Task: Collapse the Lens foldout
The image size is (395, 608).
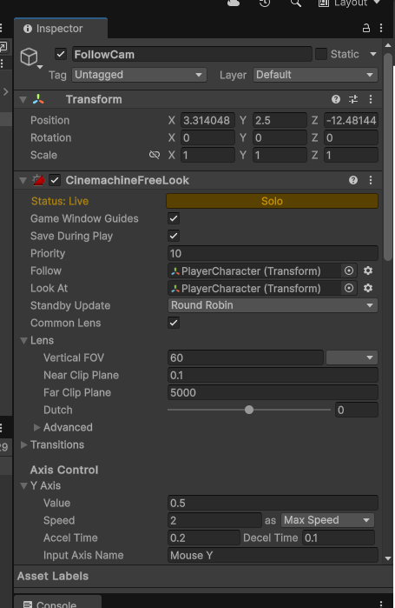Action: click(23, 340)
